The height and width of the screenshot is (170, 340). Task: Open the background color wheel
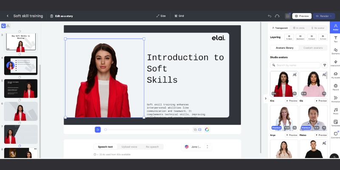(x=207, y=130)
